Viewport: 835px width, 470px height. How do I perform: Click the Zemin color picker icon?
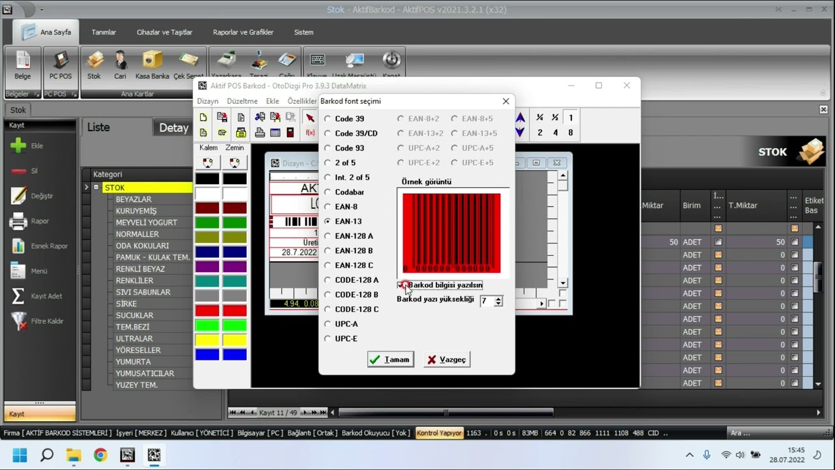coord(234,162)
